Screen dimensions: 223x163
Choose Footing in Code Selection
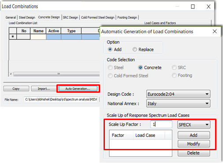click(174, 76)
